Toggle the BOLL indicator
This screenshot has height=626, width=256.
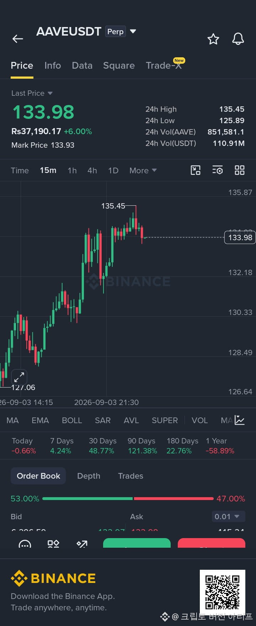72,420
